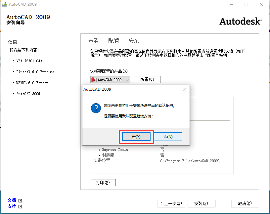Image resolution: width=270 pixels, height=214 pixels.
Task: Click the 选择要配置的产品(S) label
Action: click(x=110, y=71)
